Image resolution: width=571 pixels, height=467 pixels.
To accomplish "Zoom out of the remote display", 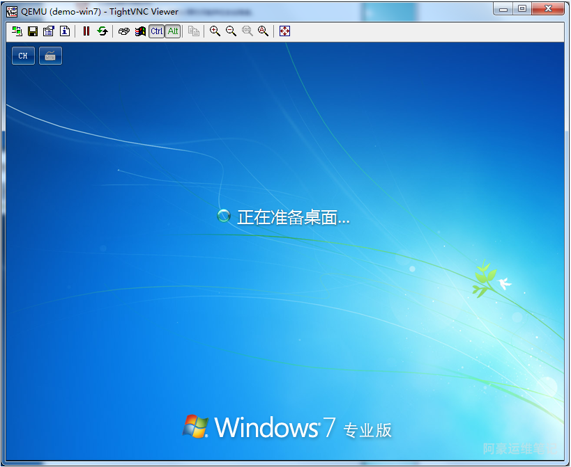I will 231,31.
